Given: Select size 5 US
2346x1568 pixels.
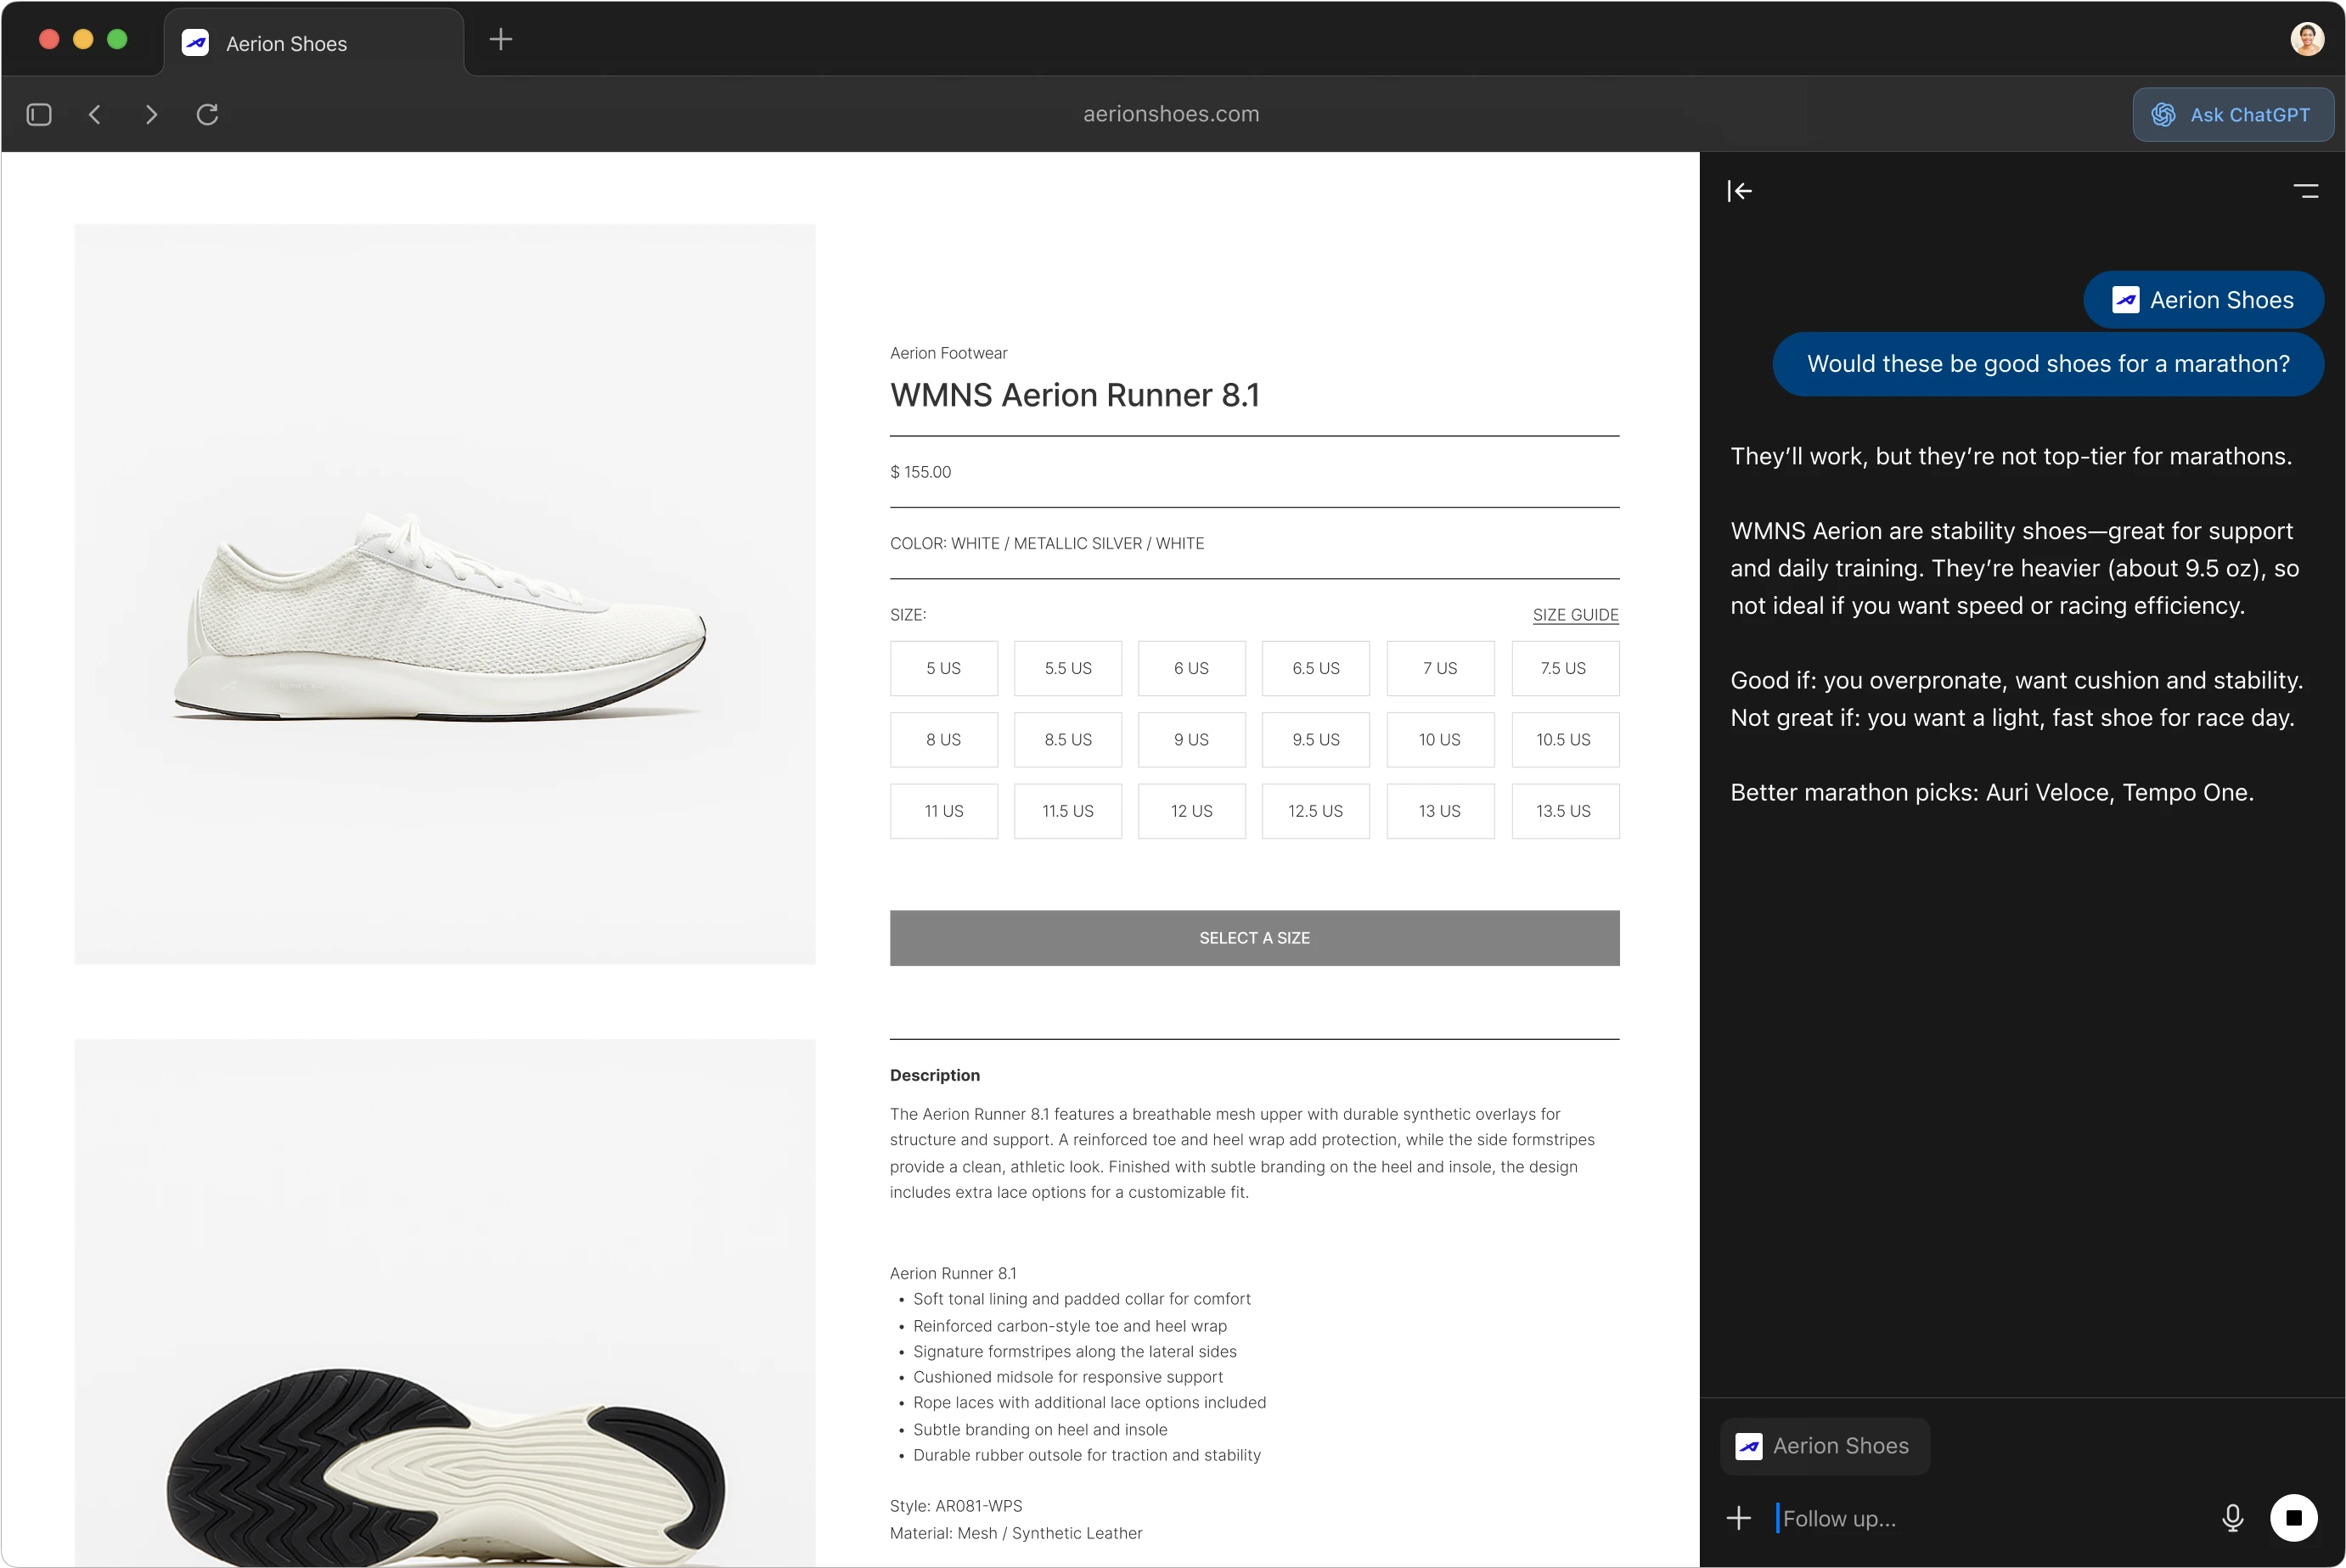Looking at the screenshot, I should (943, 668).
